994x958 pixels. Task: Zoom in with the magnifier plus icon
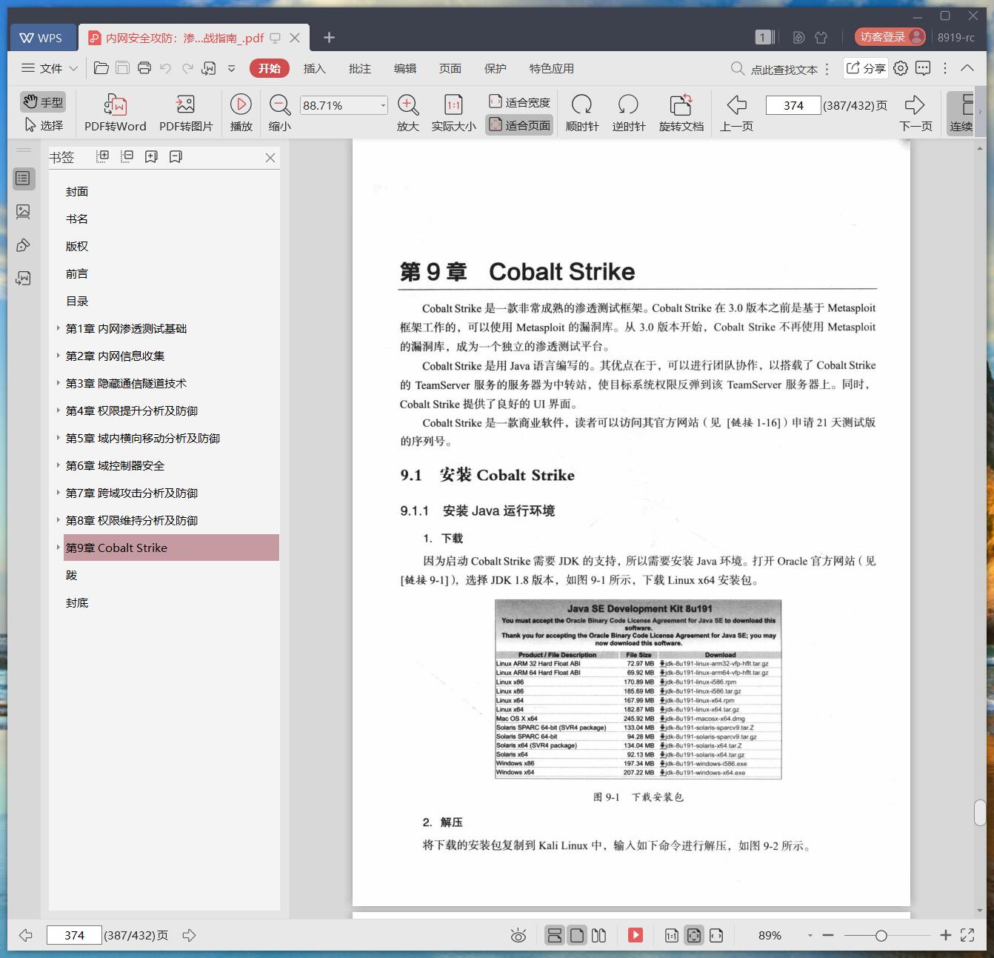[408, 113]
